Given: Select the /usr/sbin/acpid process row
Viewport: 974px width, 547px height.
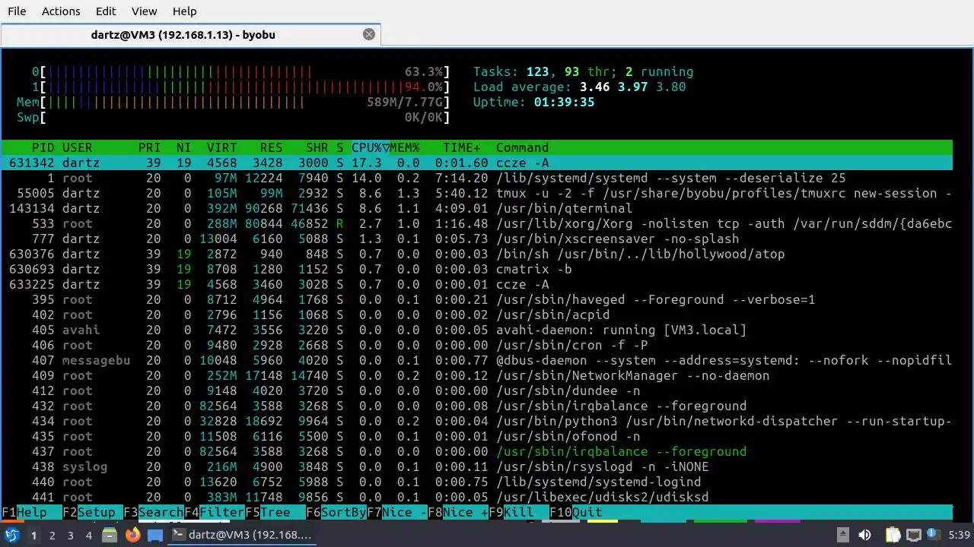Looking at the screenshot, I should tap(477, 315).
